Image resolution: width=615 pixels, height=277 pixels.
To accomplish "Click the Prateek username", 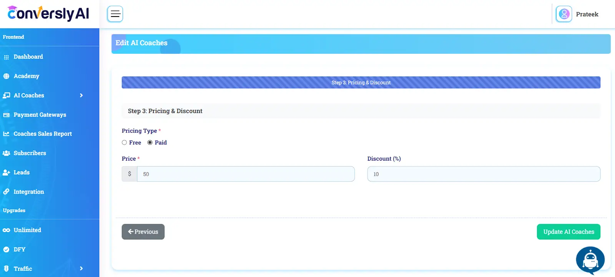I will pos(587,14).
